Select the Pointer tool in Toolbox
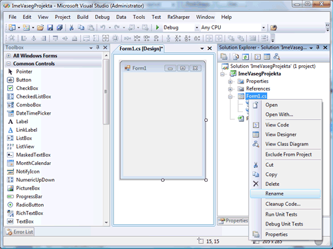333x249 pixels. [x=24, y=72]
